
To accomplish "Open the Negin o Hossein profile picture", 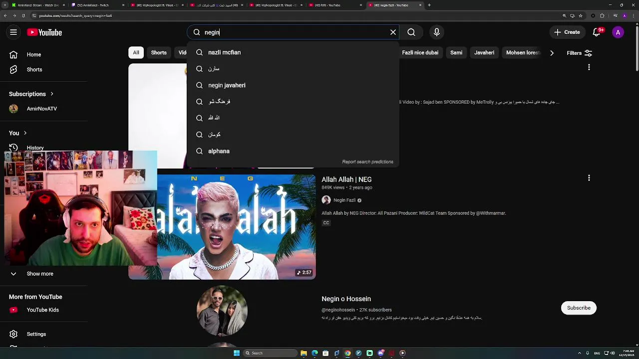I will tap(222, 310).
